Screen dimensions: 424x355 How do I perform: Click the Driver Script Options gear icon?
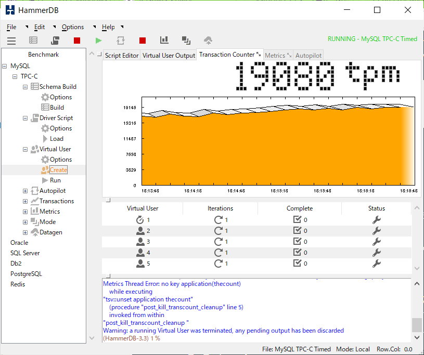pos(45,128)
